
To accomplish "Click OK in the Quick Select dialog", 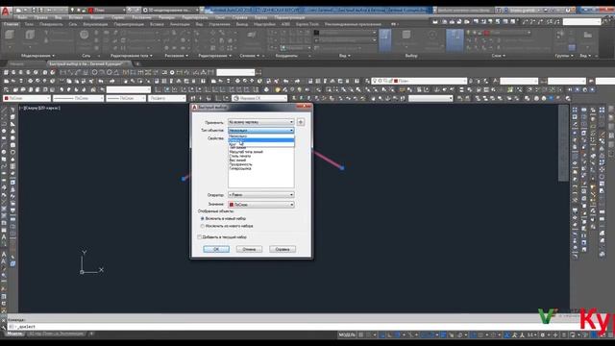I will 216,249.
